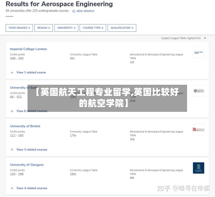The width and height of the screenshot is (215, 197).
Task: Click Bristol's '3rd' aerospace league rank
Action: click(132, 139)
